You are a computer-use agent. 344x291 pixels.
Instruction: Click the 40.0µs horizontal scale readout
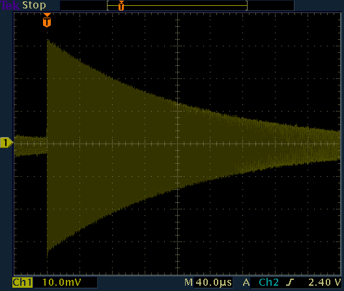(x=214, y=283)
